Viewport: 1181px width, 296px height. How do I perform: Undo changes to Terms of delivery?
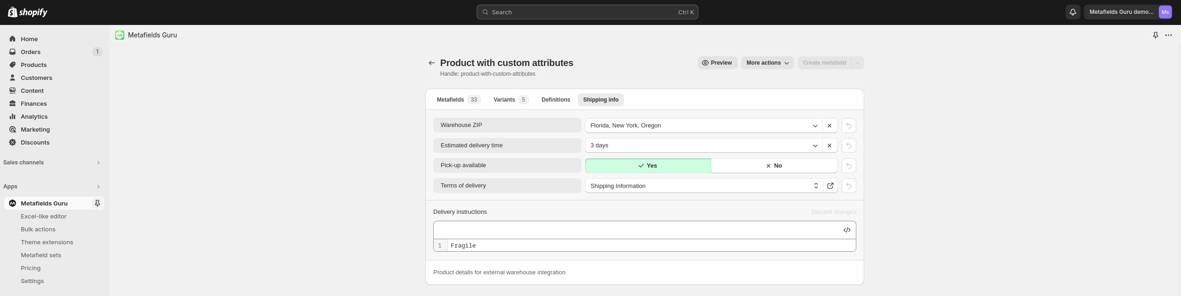click(x=849, y=186)
